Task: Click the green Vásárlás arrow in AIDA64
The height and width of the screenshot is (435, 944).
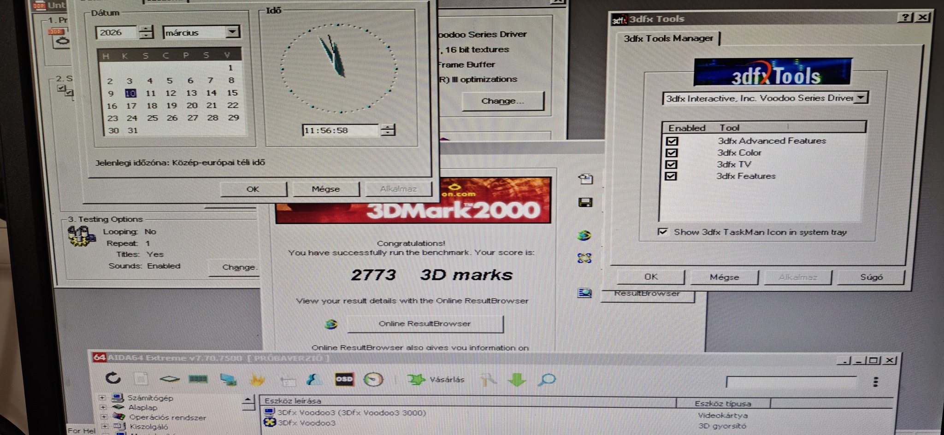Action: 416,379
